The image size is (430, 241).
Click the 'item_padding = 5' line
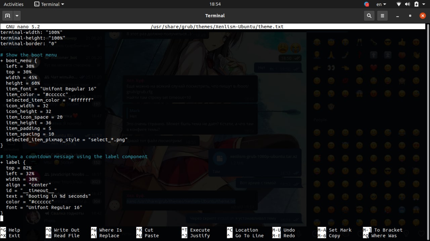(x=29, y=128)
